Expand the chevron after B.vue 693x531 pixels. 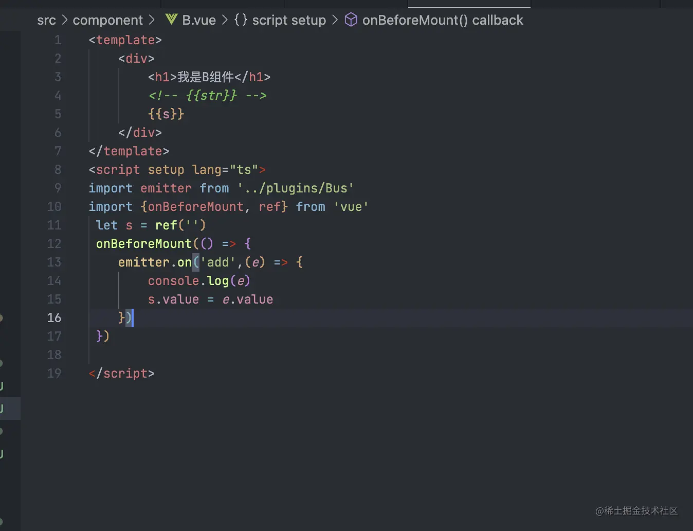pos(225,20)
